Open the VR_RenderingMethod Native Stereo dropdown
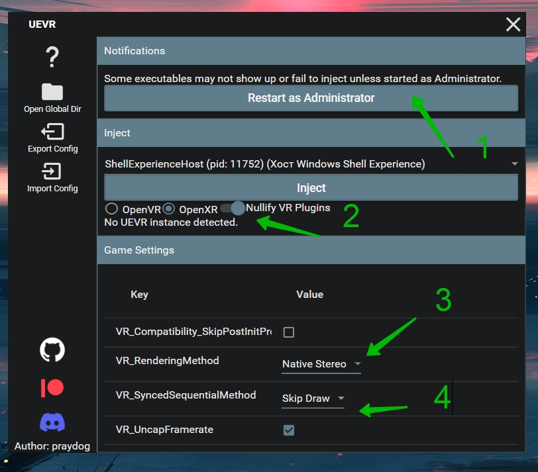 point(321,364)
